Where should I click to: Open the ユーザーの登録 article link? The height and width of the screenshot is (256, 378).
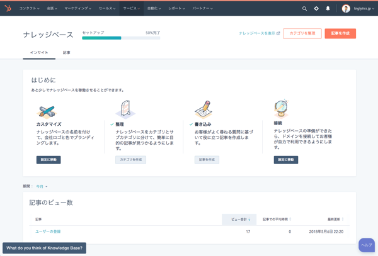(48, 231)
